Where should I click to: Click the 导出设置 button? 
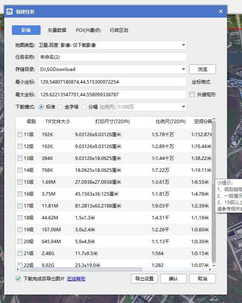coord(144,279)
